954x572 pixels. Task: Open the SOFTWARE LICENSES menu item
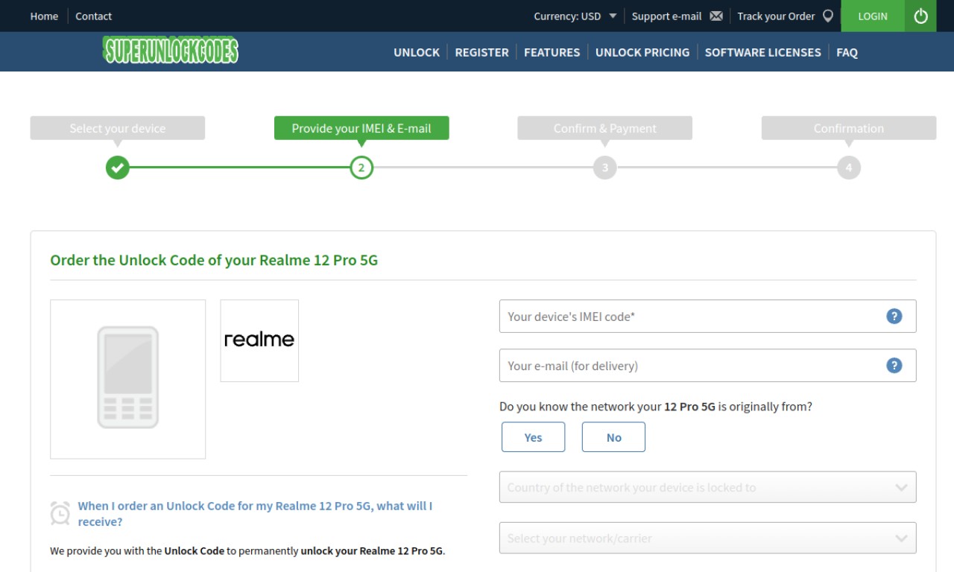[762, 52]
